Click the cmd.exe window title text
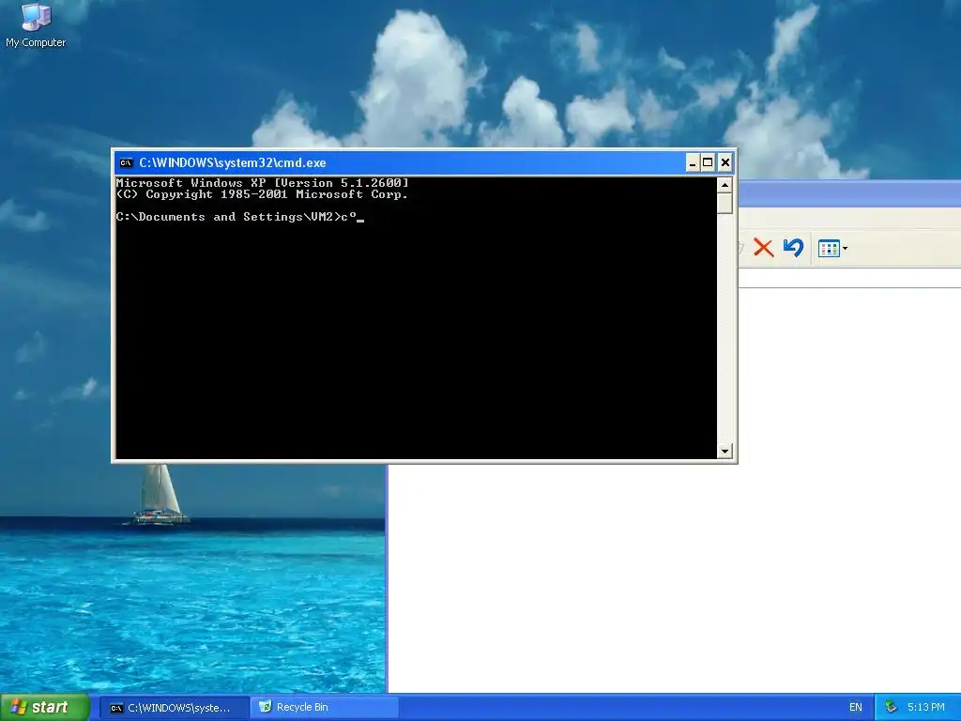Viewport: 961px width, 721px height. point(233,162)
